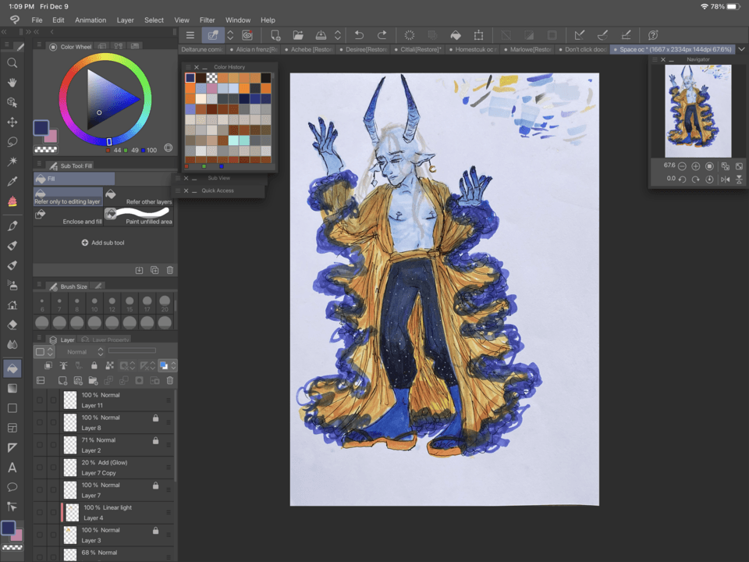Select the Layer 4 row
Screen dimensions: 749x562
[104, 512]
